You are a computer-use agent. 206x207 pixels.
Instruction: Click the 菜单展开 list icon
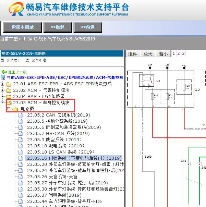[2, 60]
